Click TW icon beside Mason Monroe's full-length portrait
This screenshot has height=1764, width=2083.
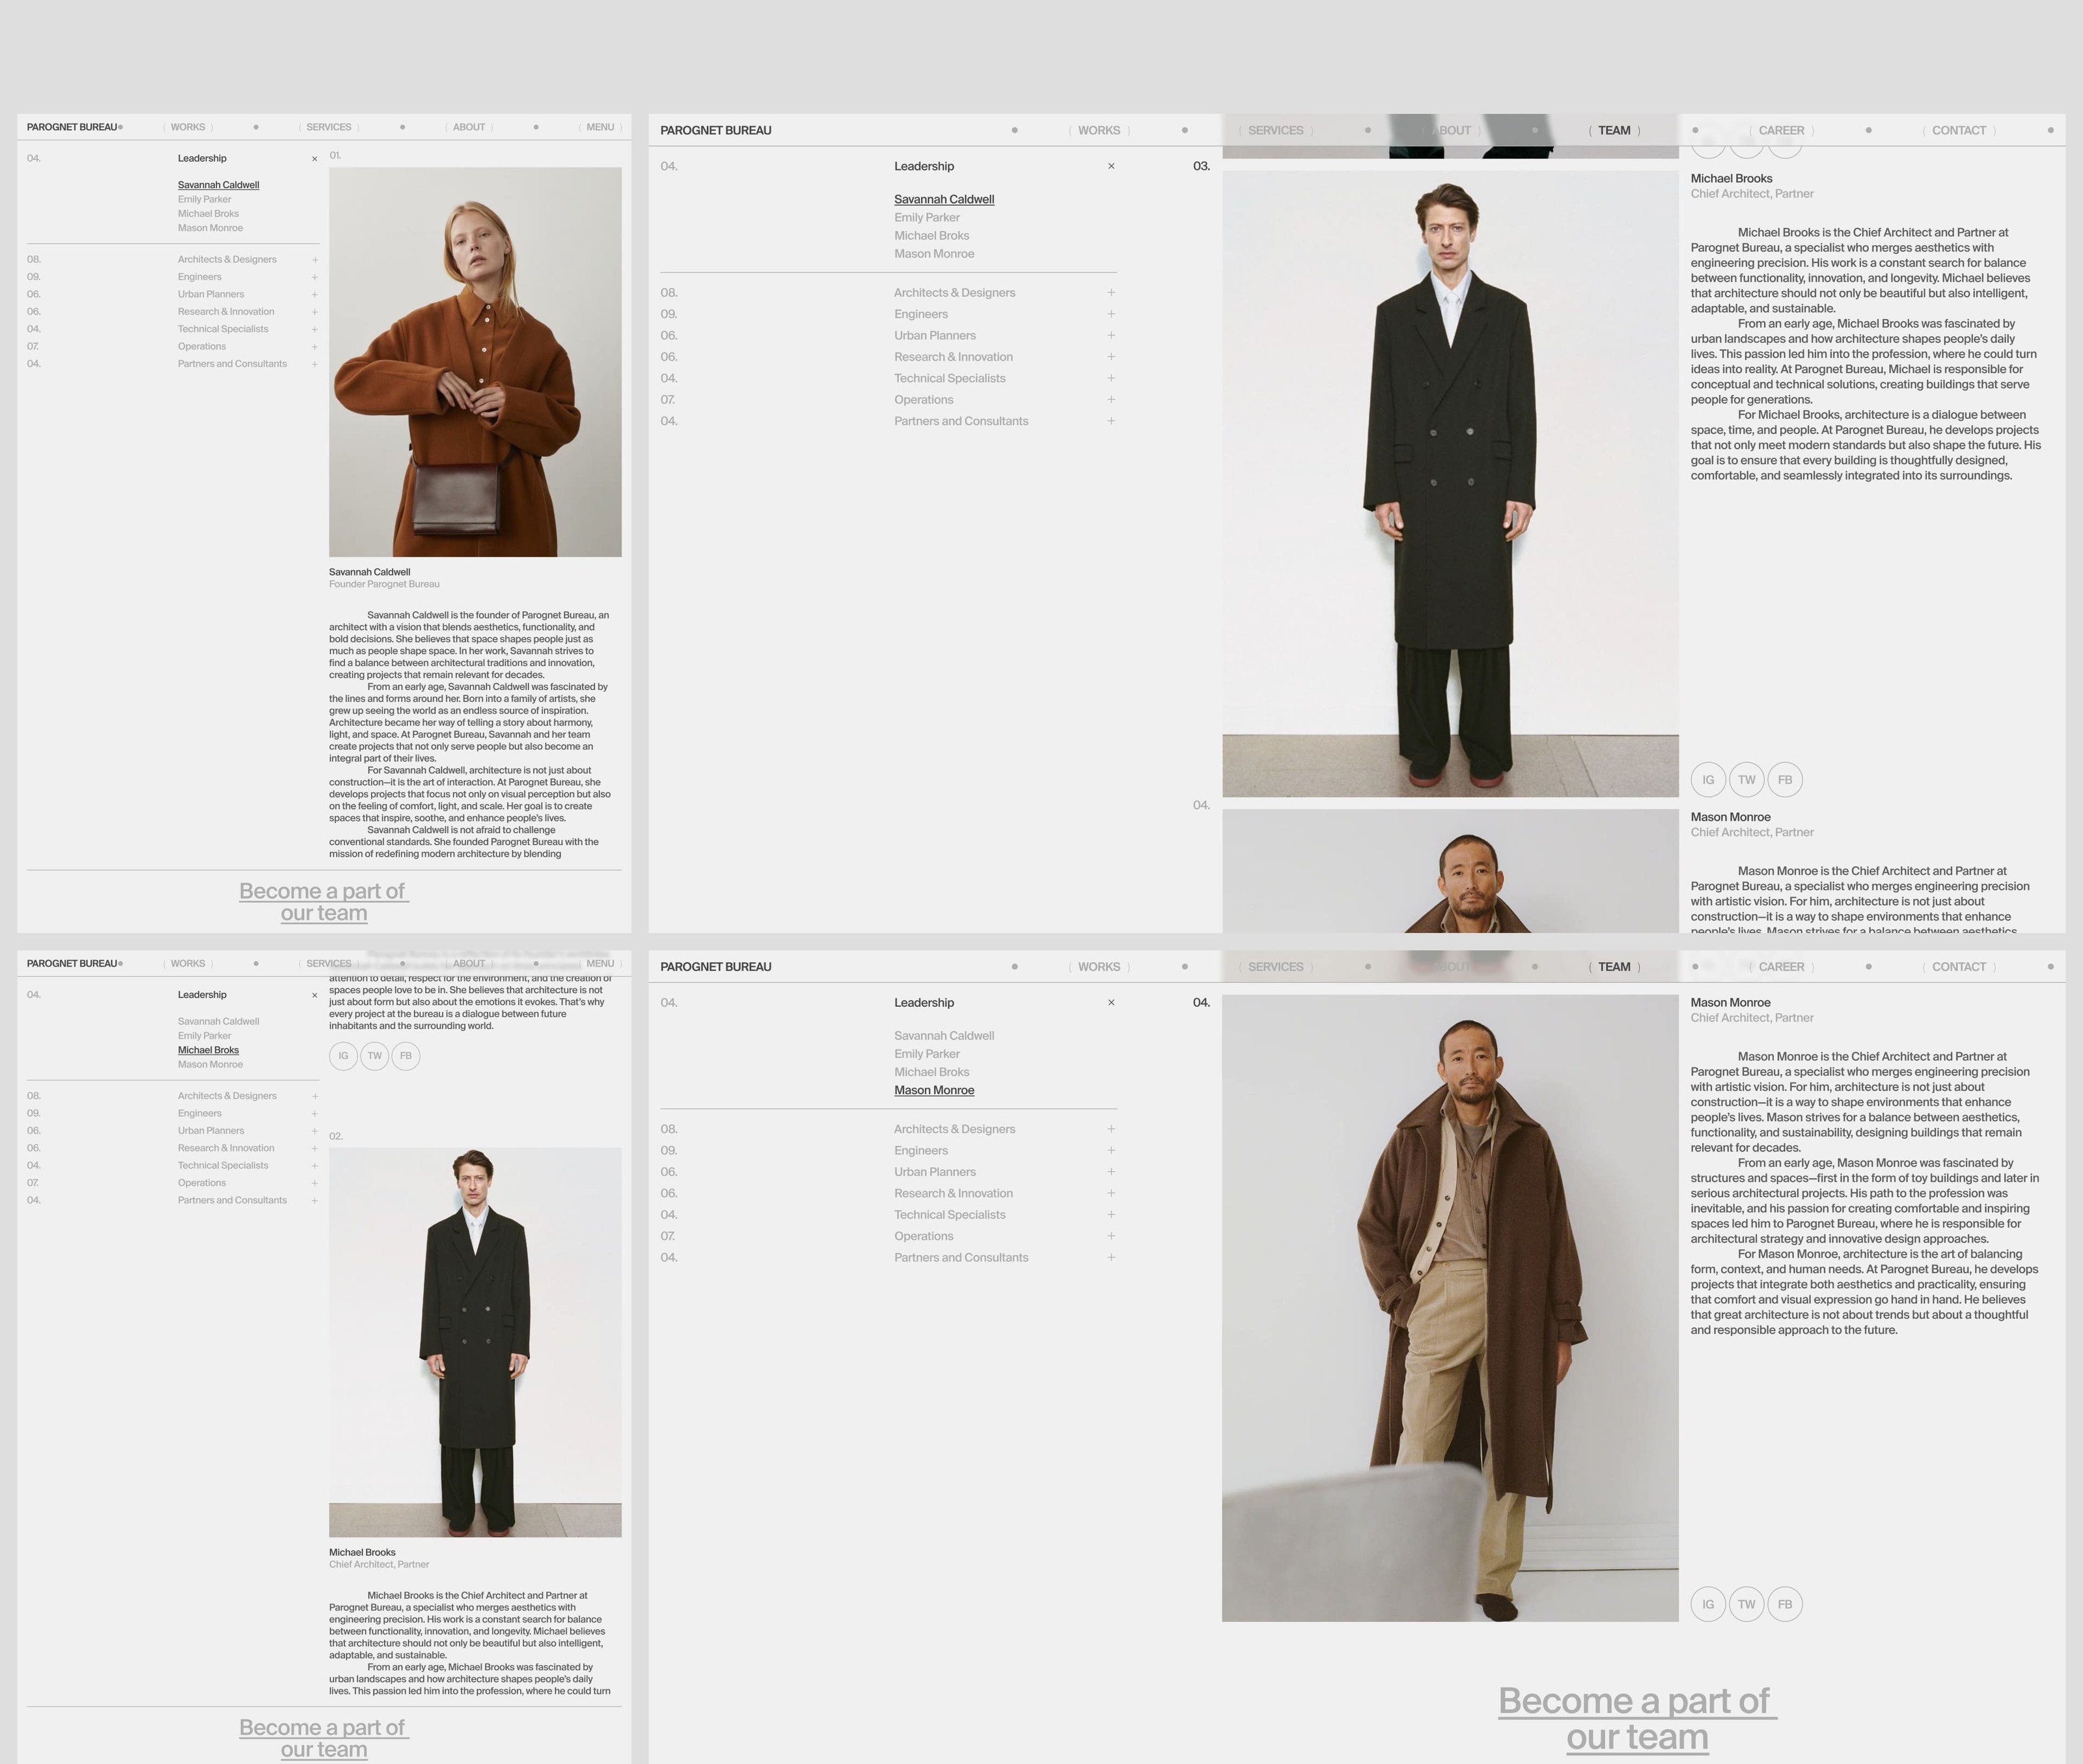pyautogui.click(x=1746, y=1604)
